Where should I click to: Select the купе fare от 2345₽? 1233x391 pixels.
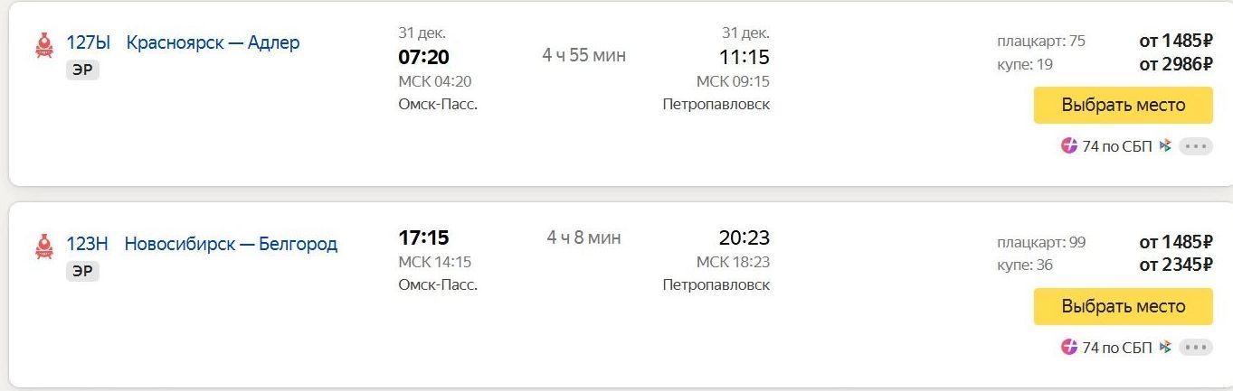(x=1175, y=265)
